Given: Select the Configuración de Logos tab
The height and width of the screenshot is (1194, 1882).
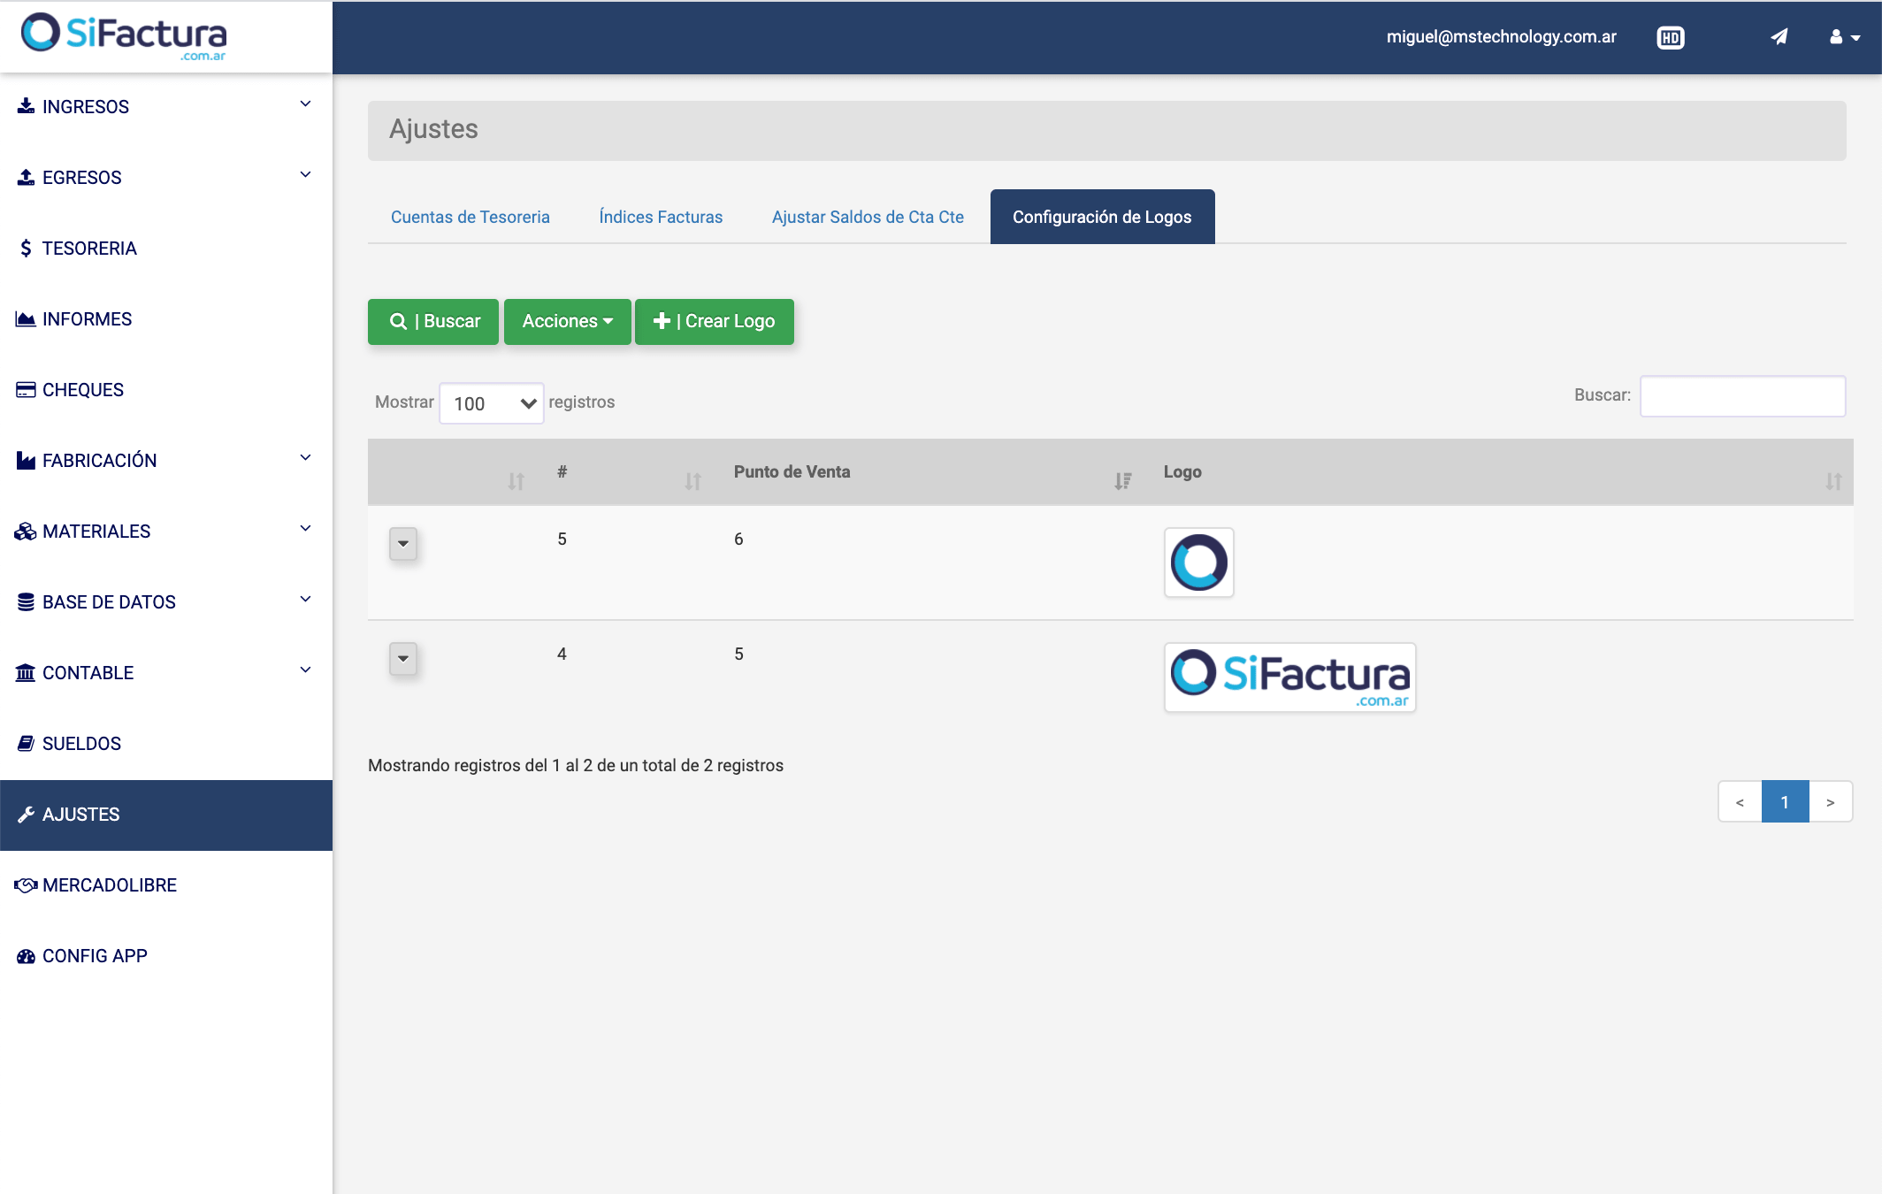Looking at the screenshot, I should tap(1102, 217).
